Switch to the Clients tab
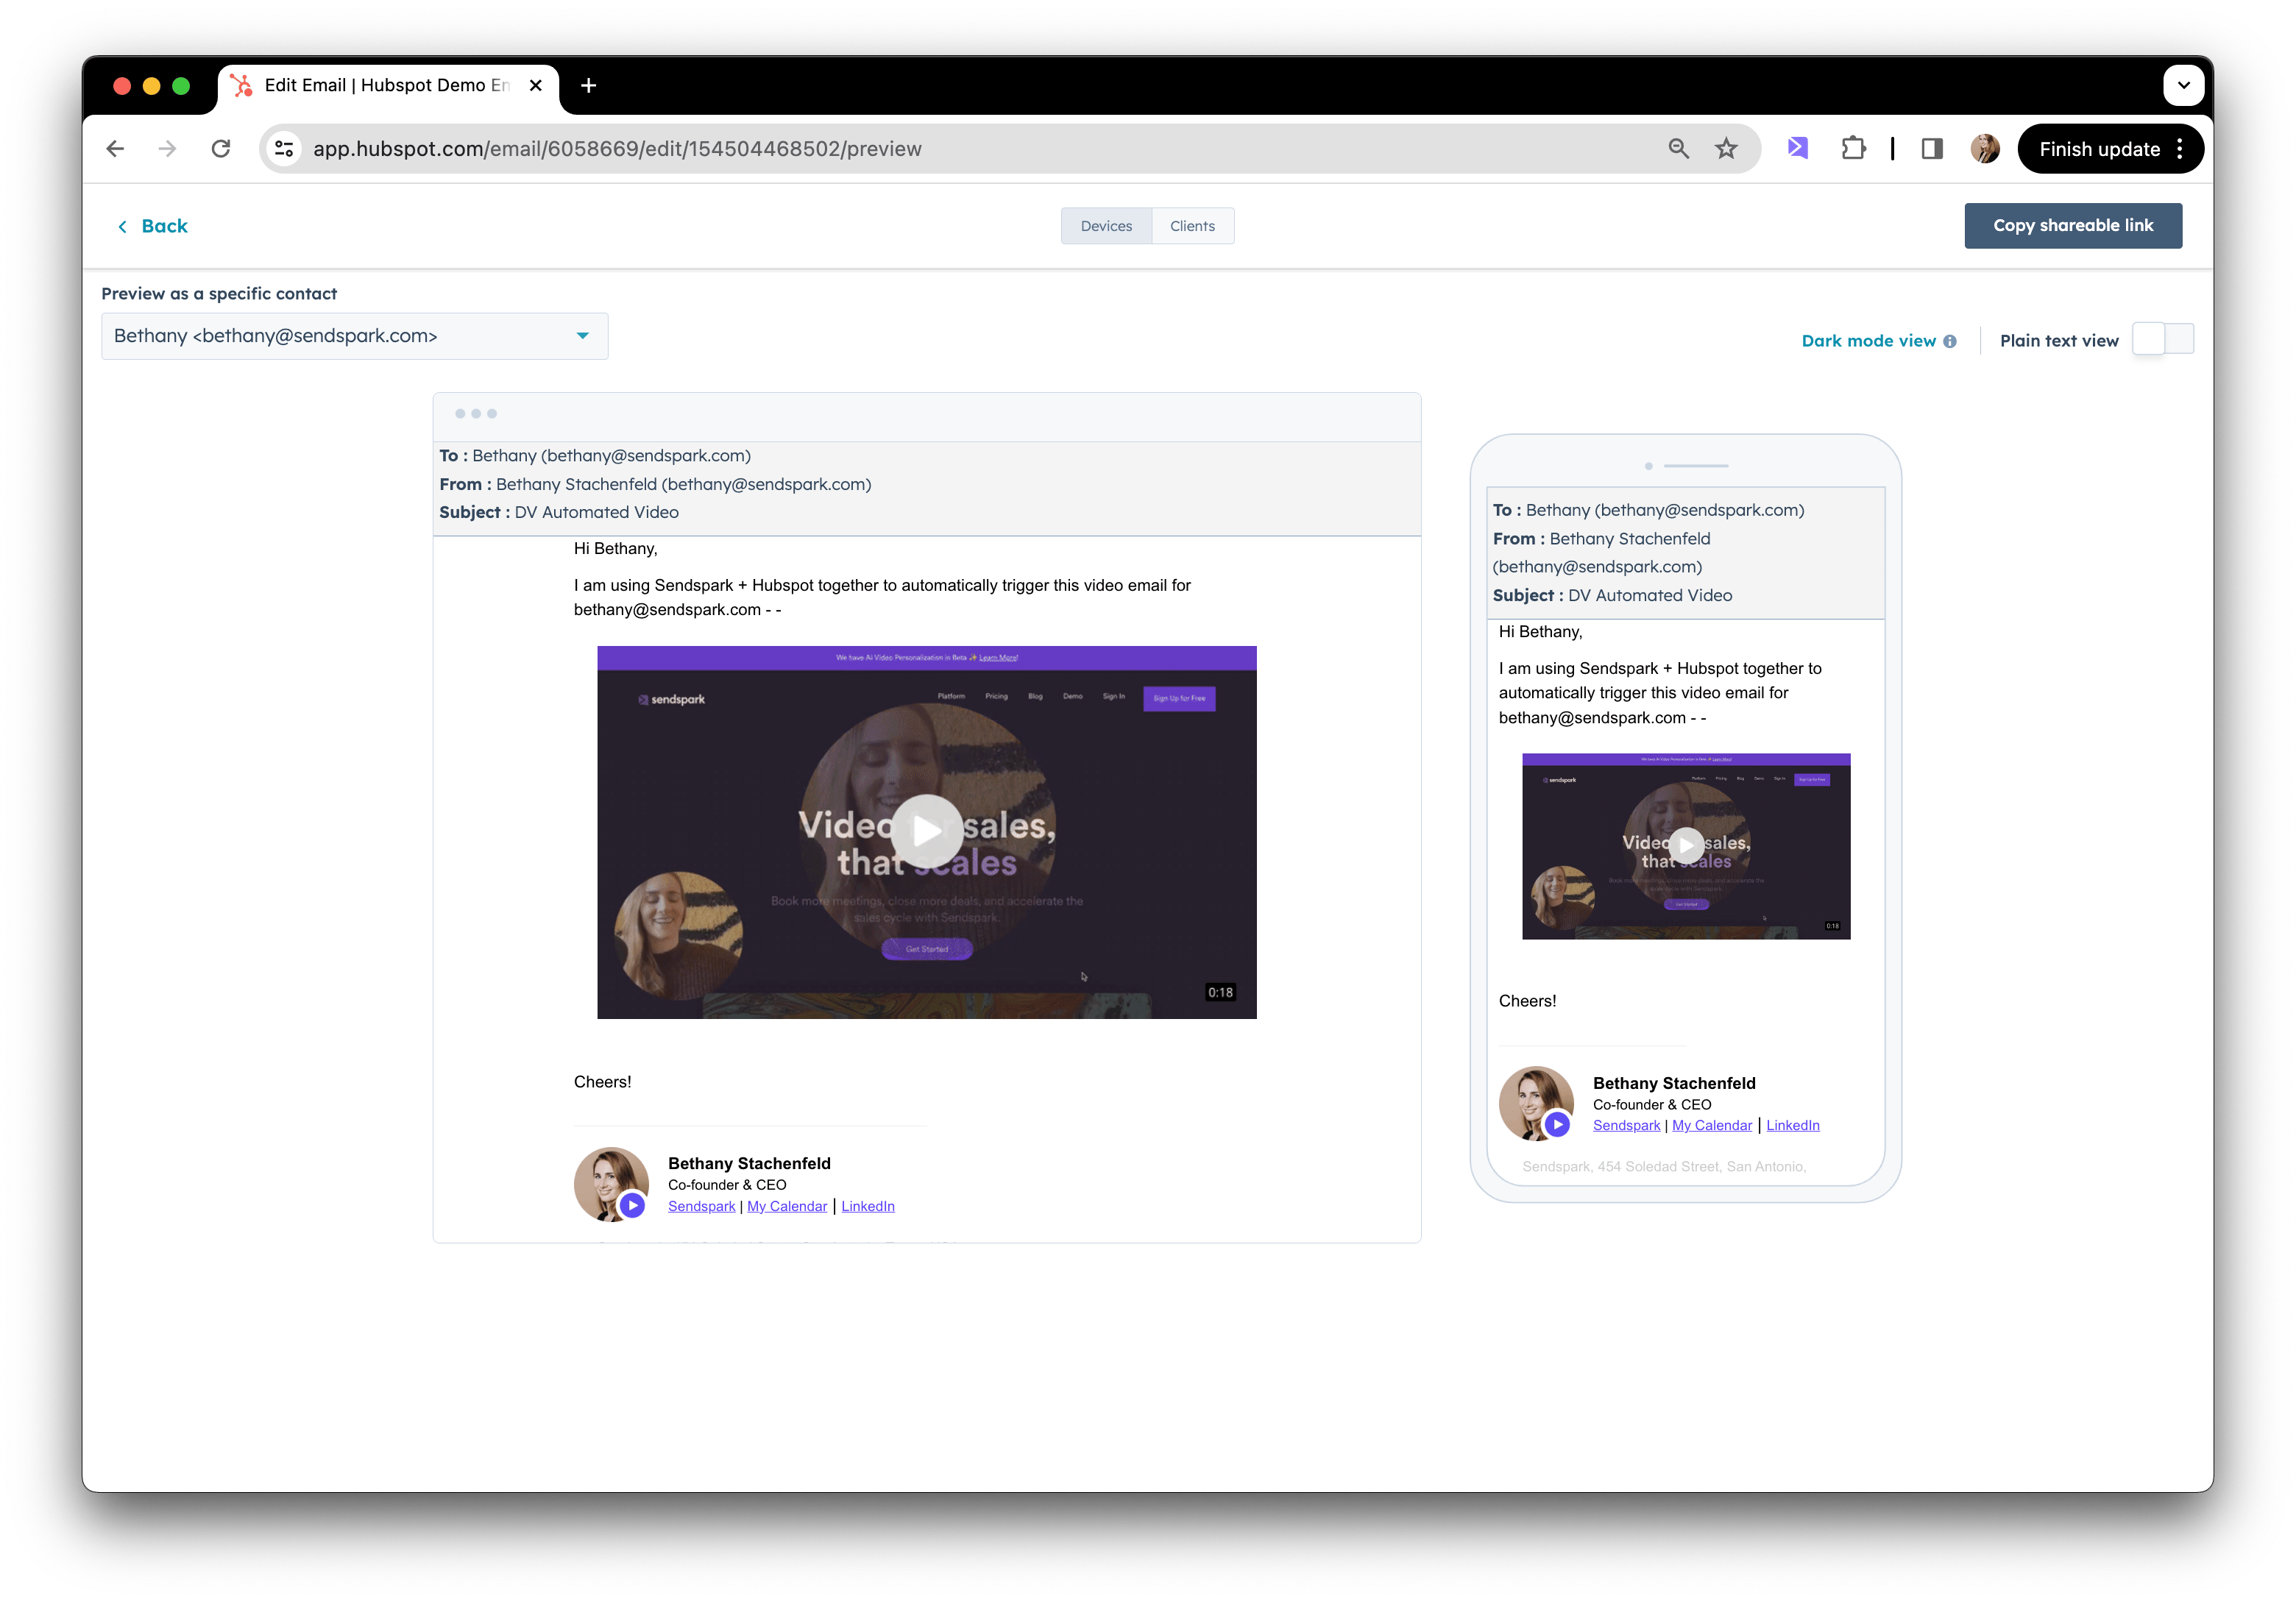2296x1601 pixels. [1192, 226]
